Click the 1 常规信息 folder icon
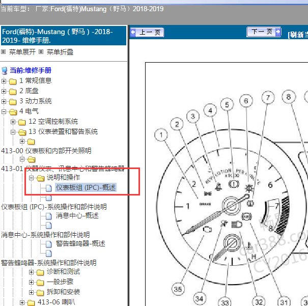 click(x=13, y=81)
